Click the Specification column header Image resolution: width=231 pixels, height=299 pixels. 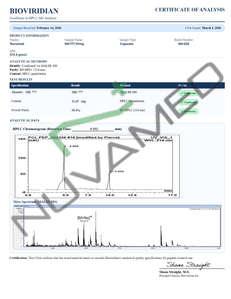click(x=20, y=85)
